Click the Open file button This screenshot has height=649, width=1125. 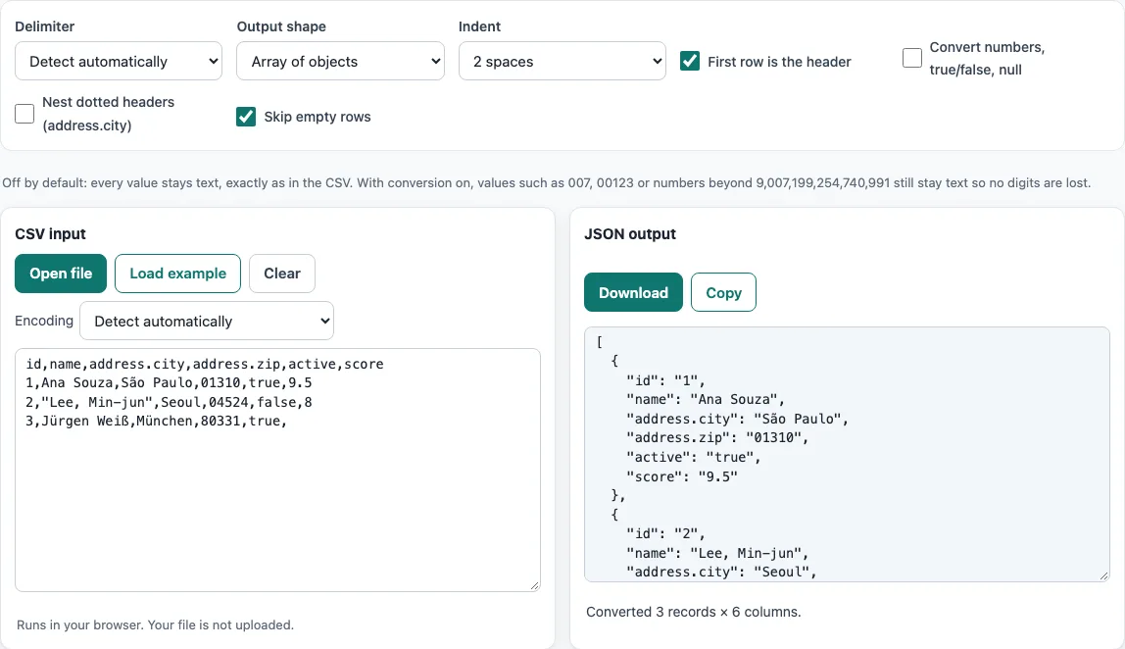tap(61, 274)
